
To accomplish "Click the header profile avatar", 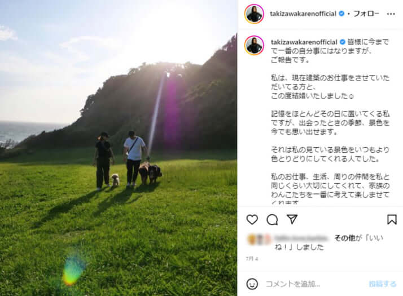I will pos(254,14).
